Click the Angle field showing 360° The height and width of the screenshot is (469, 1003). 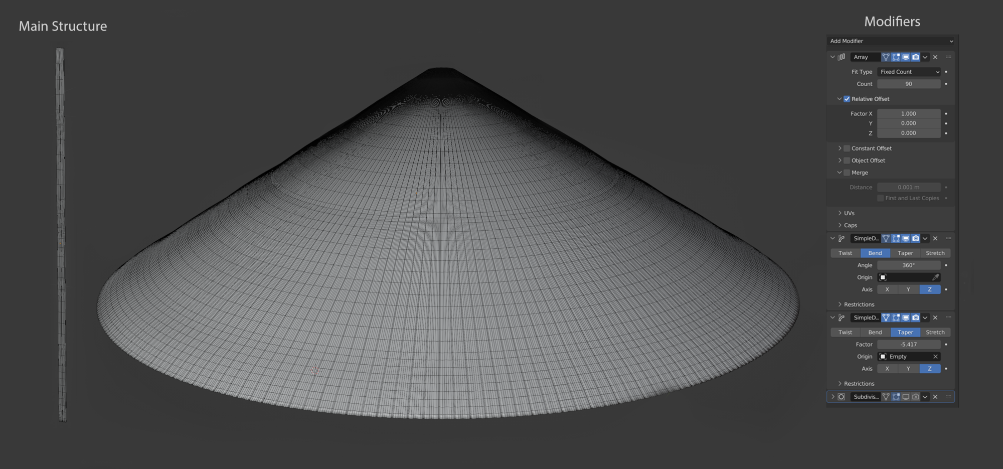(x=909, y=265)
